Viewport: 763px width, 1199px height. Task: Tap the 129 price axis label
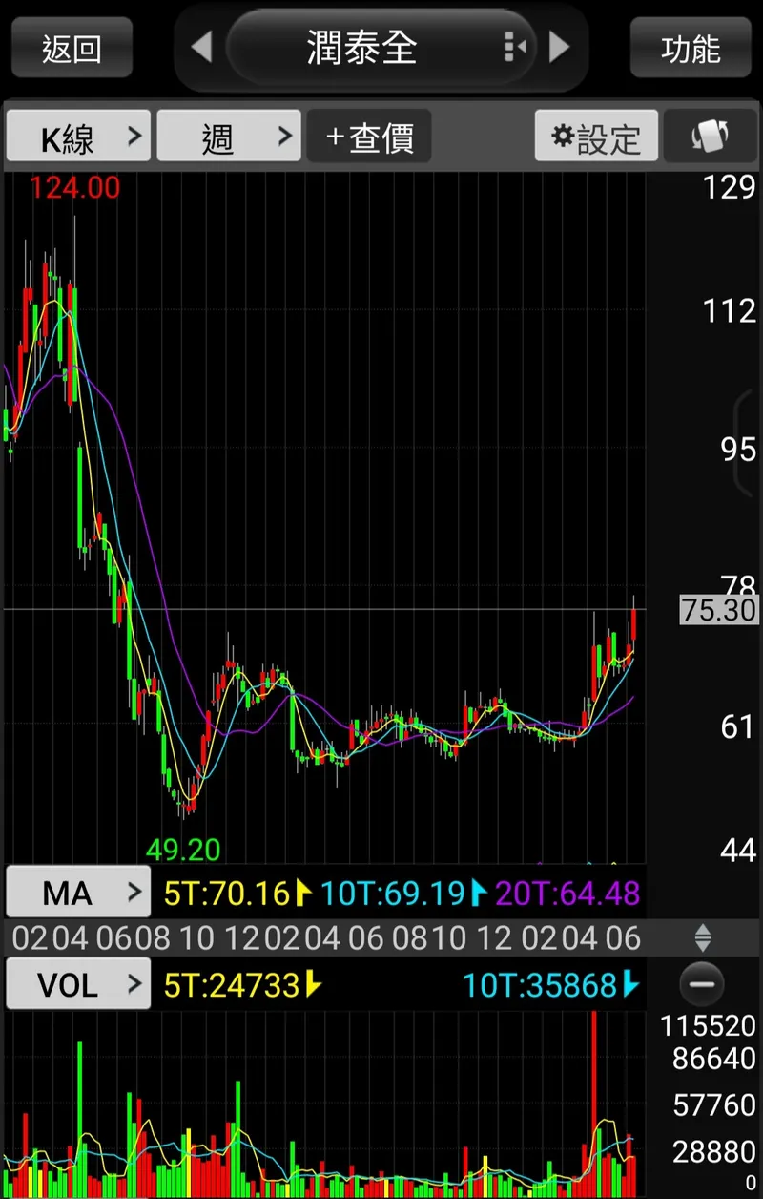[730, 187]
